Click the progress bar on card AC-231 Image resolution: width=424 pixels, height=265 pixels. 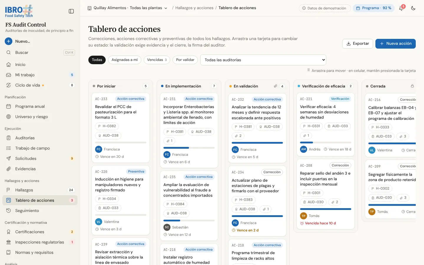pos(189,148)
